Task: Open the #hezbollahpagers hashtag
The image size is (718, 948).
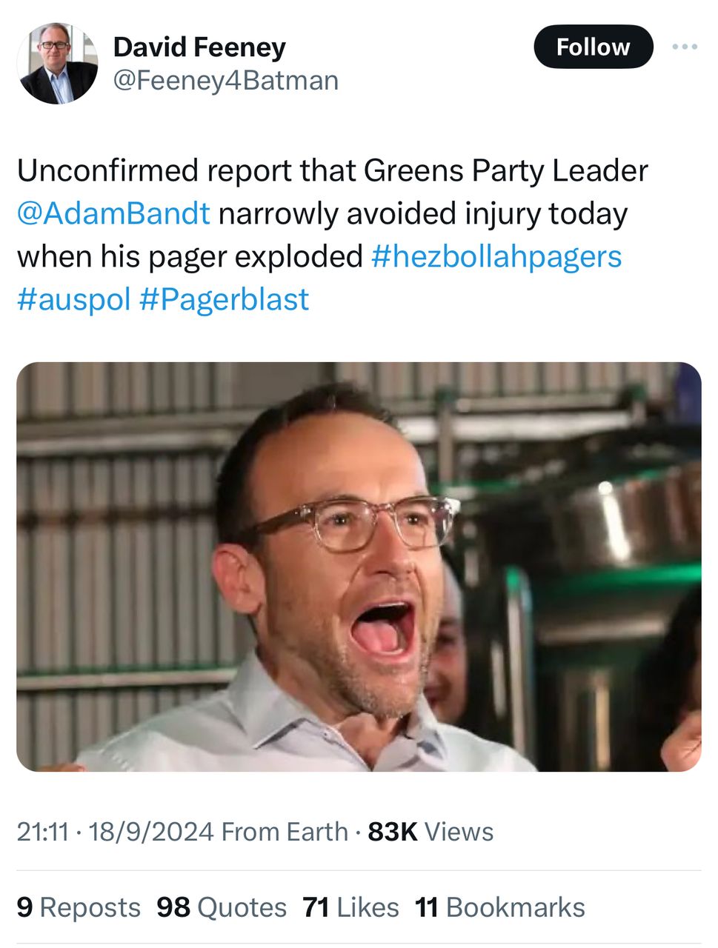Action: 496,256
